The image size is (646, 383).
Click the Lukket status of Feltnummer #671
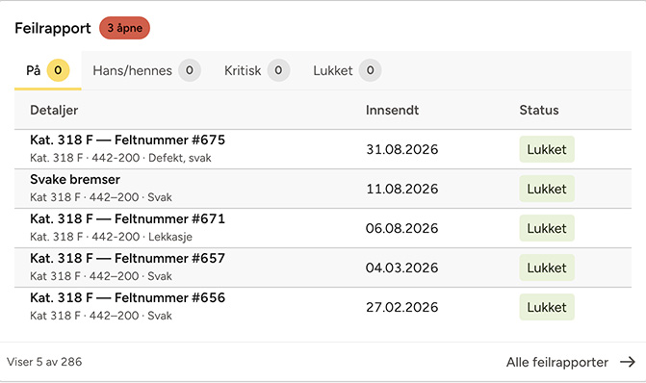click(547, 228)
